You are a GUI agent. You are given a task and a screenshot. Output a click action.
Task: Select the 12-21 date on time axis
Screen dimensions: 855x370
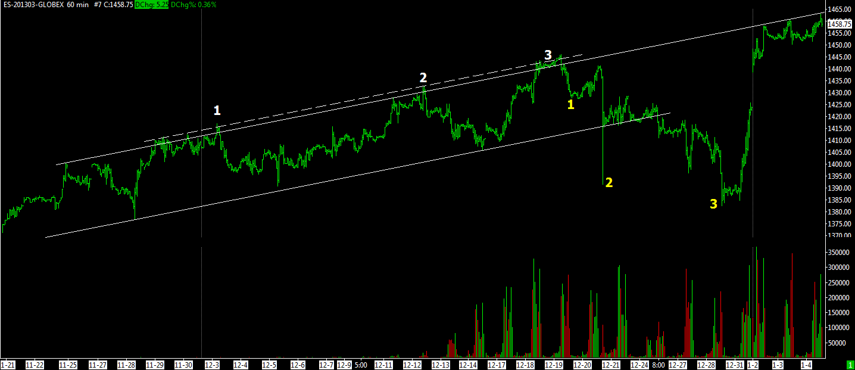point(610,364)
